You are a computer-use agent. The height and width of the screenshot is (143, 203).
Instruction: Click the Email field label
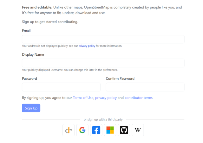(26, 31)
